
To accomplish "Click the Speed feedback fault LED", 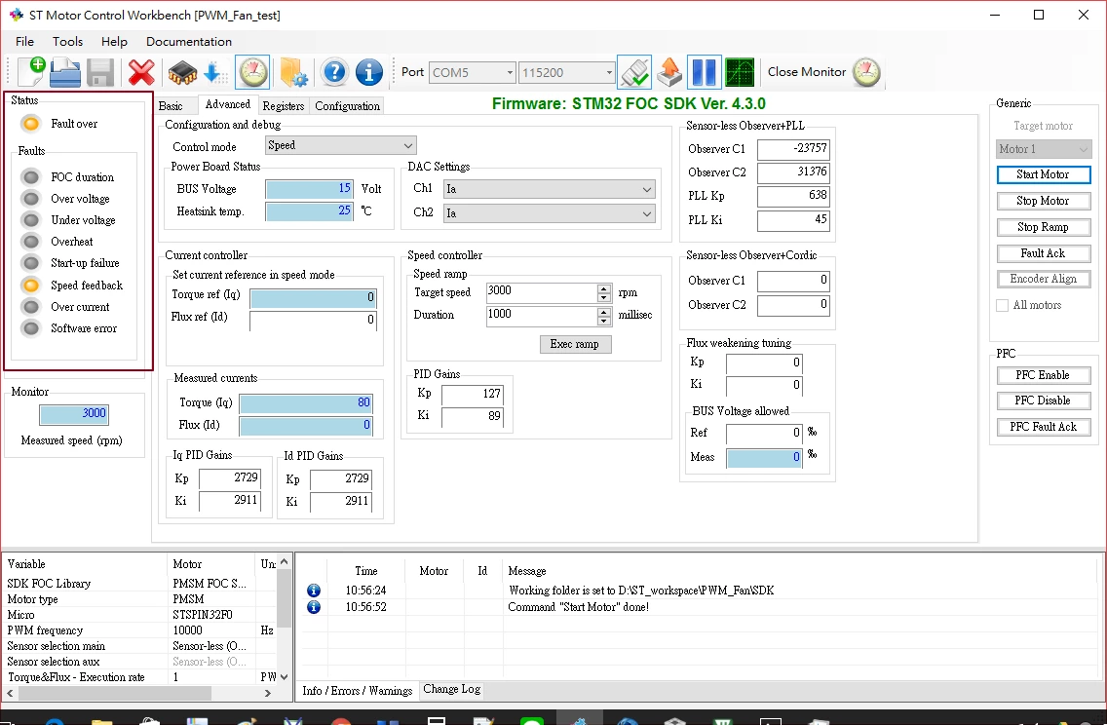I will pyautogui.click(x=31, y=286).
